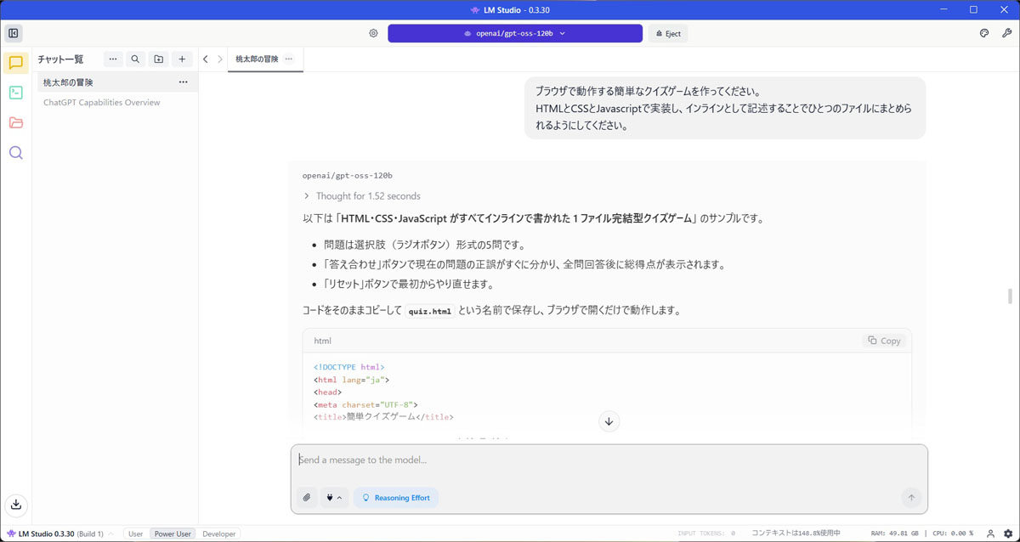Toggle Reasoning Effort option
The width and height of the screenshot is (1020, 542).
396,498
